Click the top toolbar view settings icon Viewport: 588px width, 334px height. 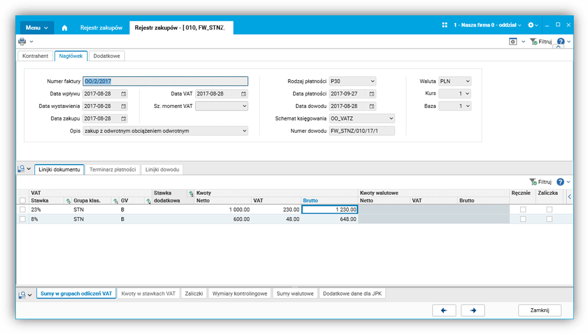tap(513, 41)
